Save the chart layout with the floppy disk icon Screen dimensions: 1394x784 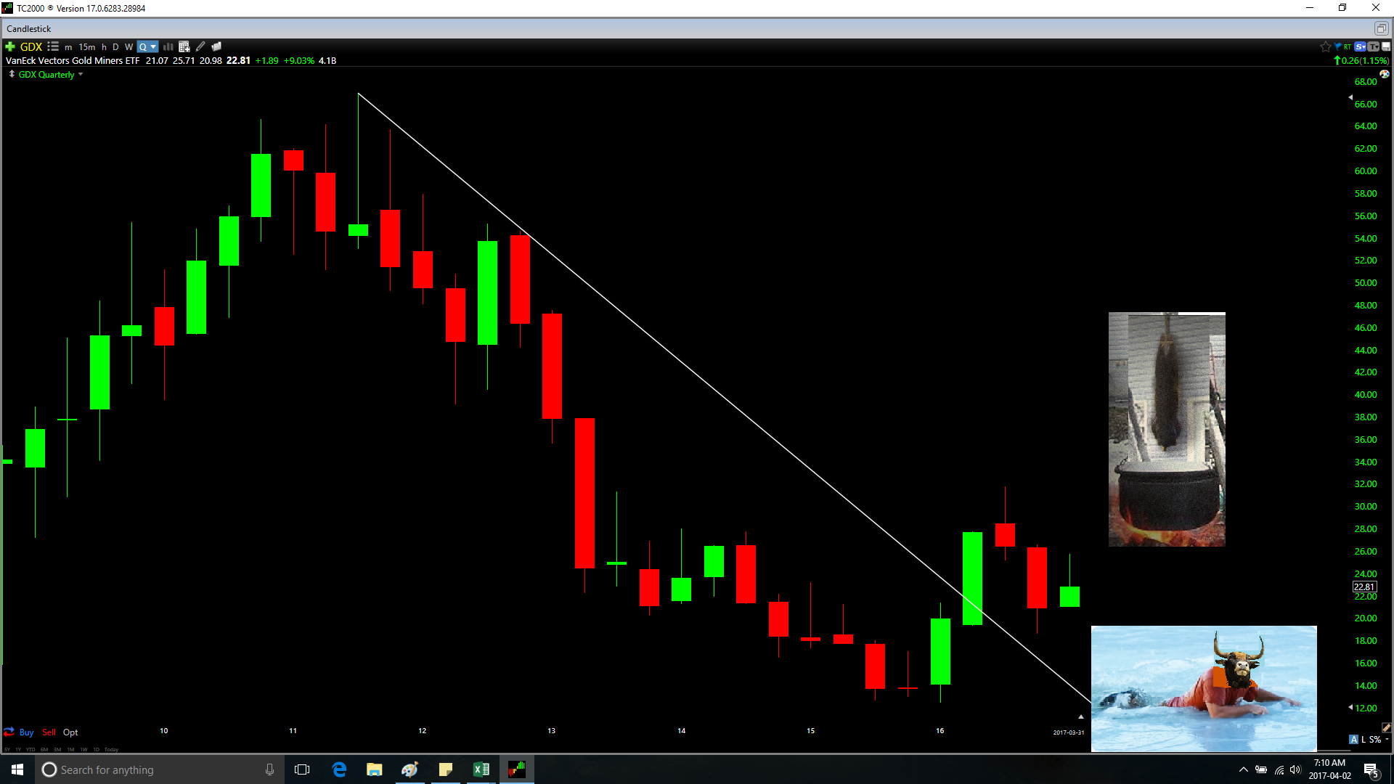pos(1385,46)
